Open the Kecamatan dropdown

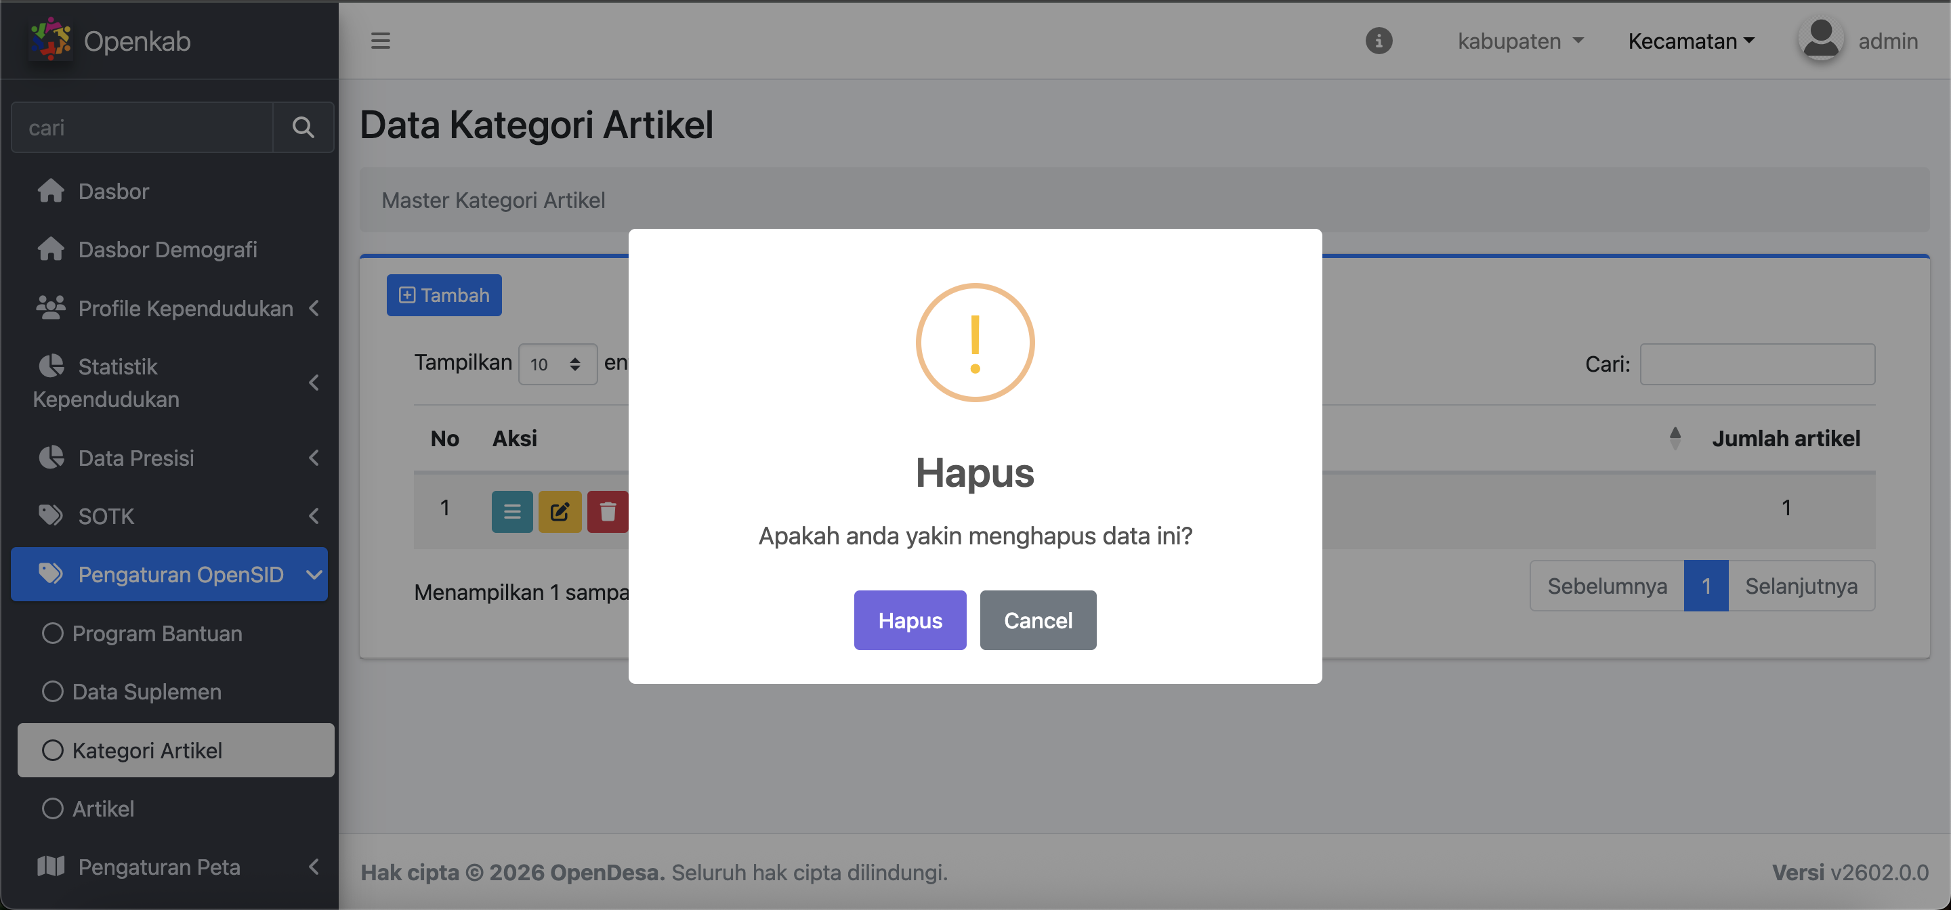tap(1690, 41)
